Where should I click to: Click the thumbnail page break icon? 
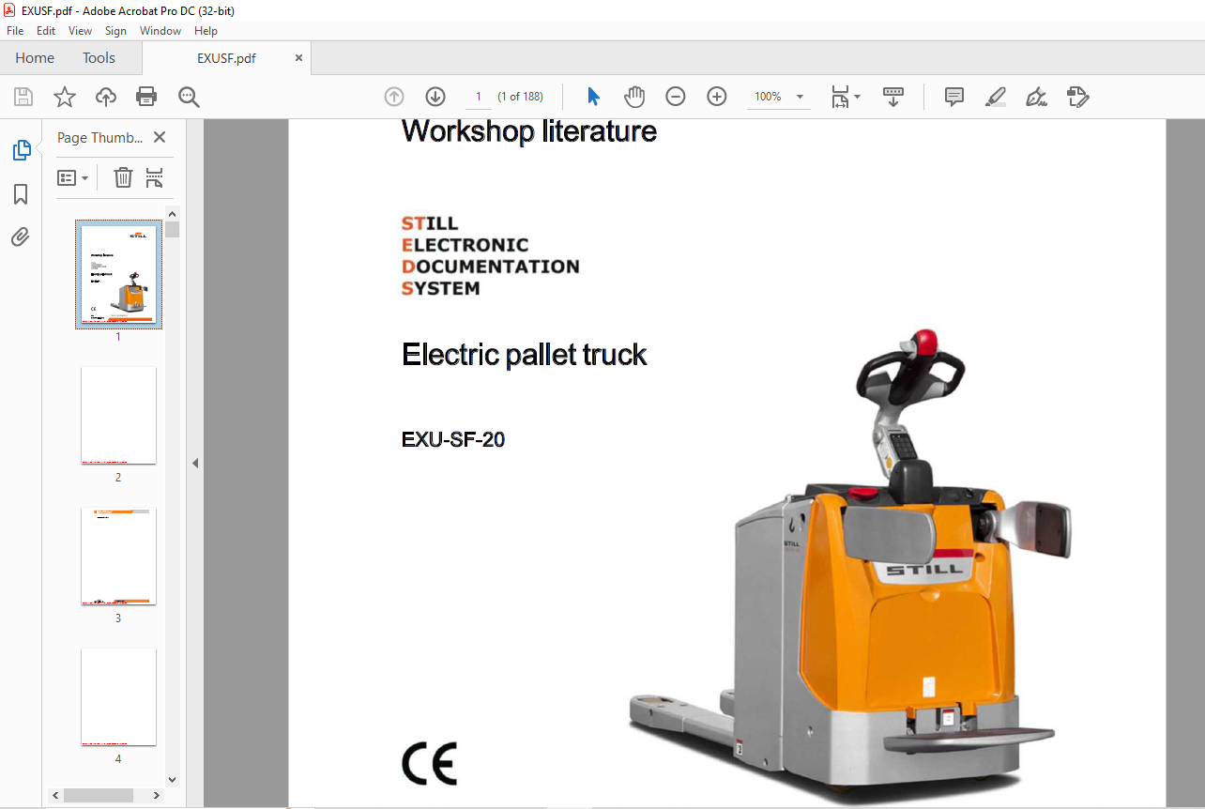pos(155,177)
